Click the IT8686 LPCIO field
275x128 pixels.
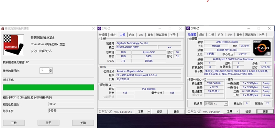[149, 61]
